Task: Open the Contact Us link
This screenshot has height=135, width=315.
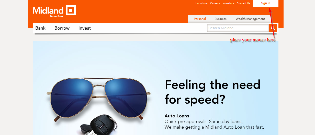Action: [x=243, y=3]
